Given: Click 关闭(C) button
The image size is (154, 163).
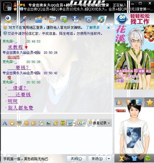Looking at the screenshot, I should coord(76,159).
